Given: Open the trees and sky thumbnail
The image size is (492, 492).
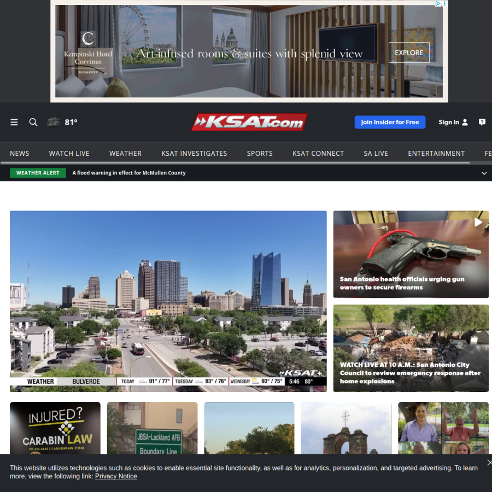Looking at the screenshot, I should (249, 428).
